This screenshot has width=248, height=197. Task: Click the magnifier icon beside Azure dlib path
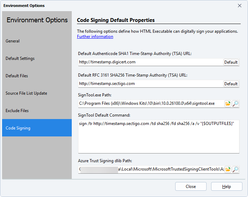(x=235, y=170)
